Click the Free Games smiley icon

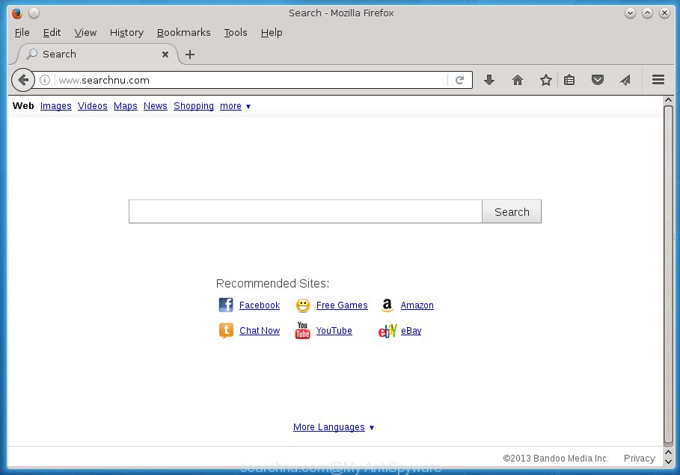(303, 305)
